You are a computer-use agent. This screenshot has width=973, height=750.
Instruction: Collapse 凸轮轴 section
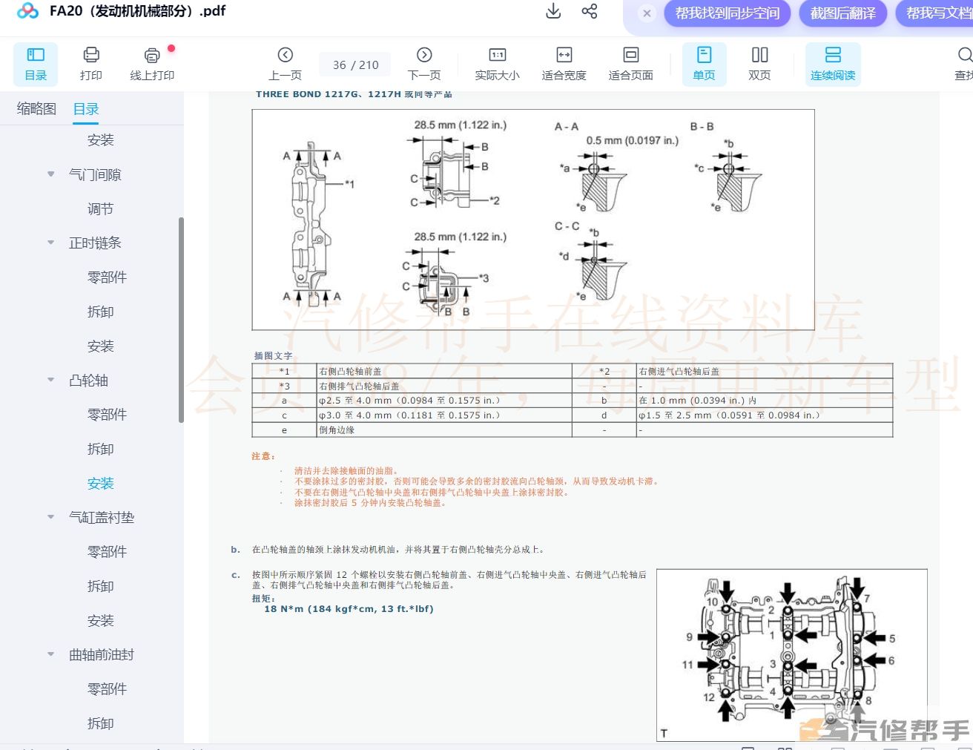point(50,380)
